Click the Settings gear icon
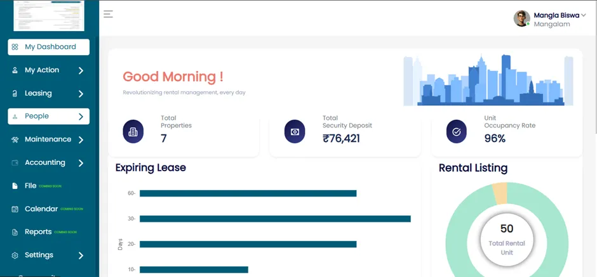Image resolution: width=597 pixels, height=277 pixels. coord(15,255)
